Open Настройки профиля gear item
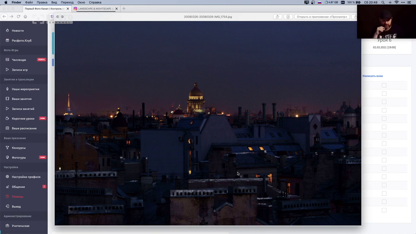The height and width of the screenshot is (234, 416). pyautogui.click(x=26, y=177)
